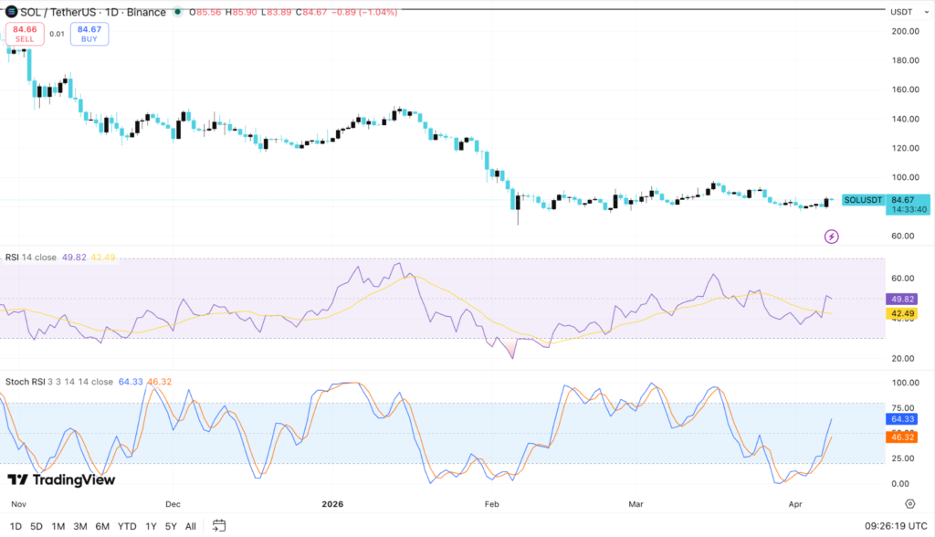Select the All timeframe

[x=188, y=527]
